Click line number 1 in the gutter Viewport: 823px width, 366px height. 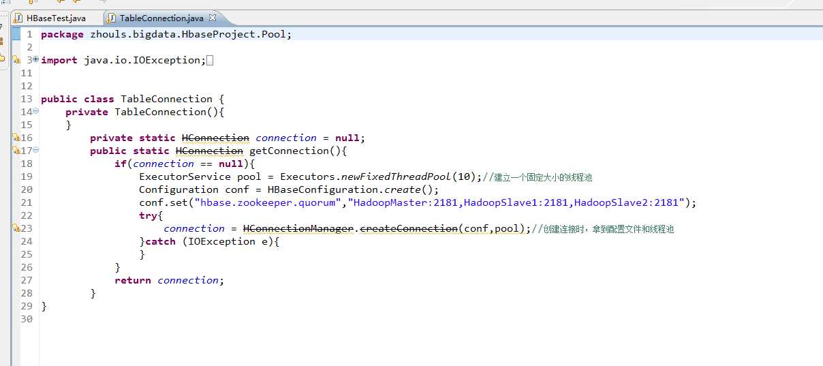pos(29,34)
